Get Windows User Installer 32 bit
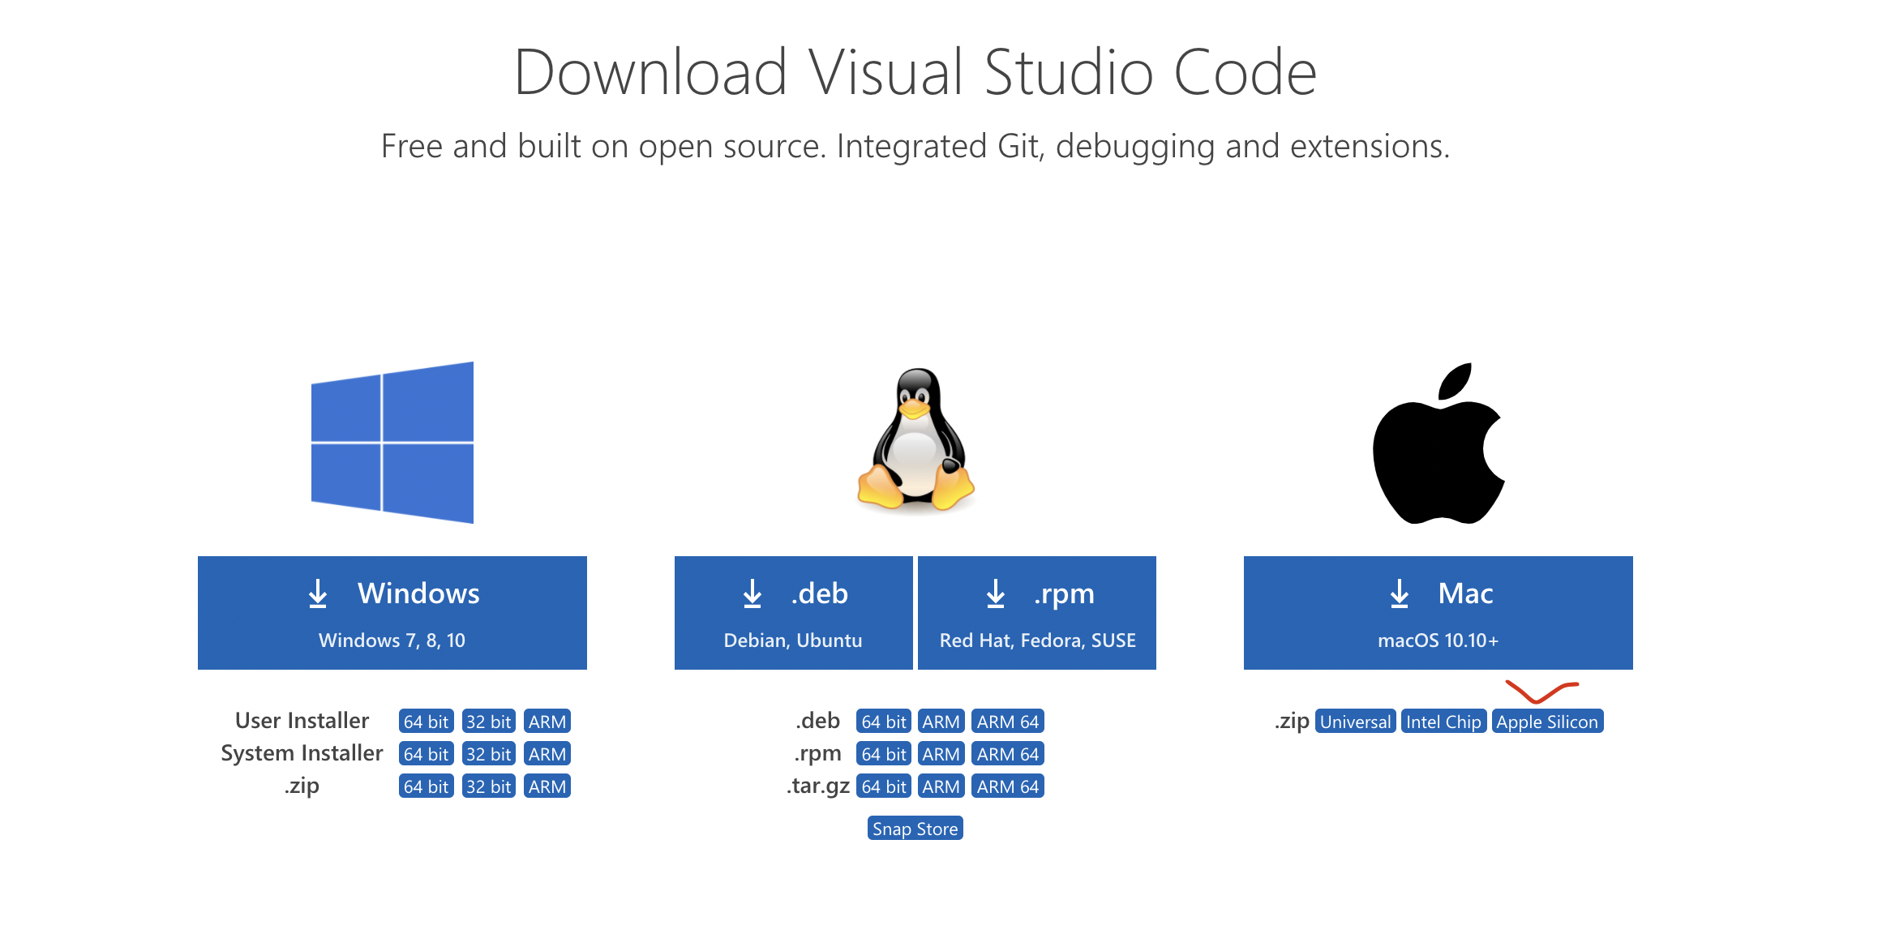Viewport: 1878px width, 934px height. pos(489,722)
